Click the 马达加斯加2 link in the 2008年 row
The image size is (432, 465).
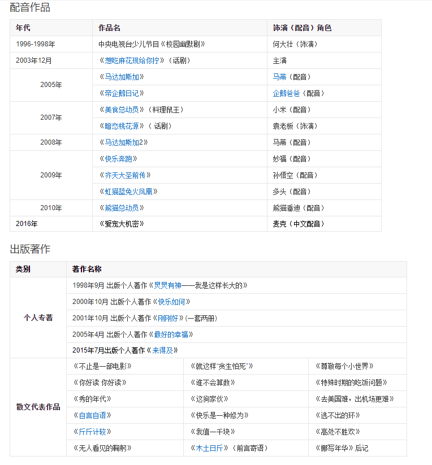123,142
